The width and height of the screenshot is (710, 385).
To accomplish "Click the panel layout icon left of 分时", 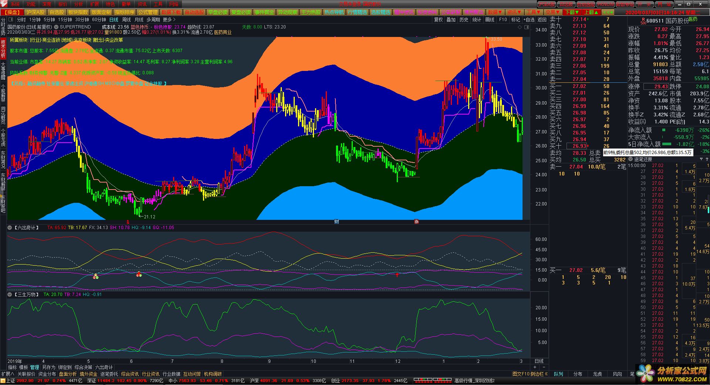I will click(10, 20).
